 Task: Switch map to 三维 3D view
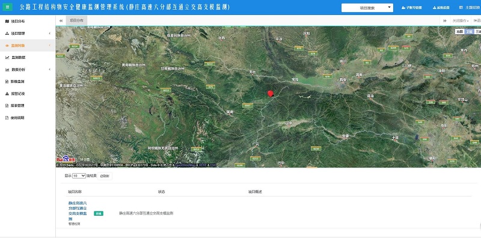(x=477, y=32)
